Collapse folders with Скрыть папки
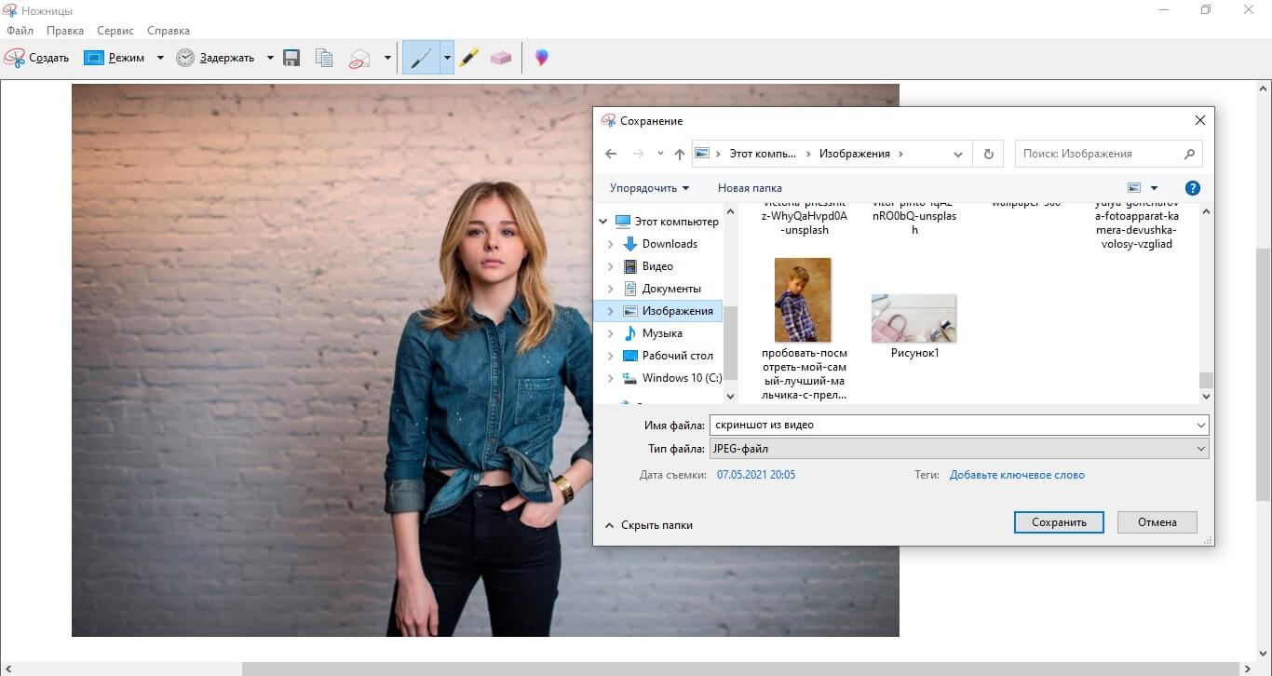The height and width of the screenshot is (676, 1272). (x=648, y=525)
